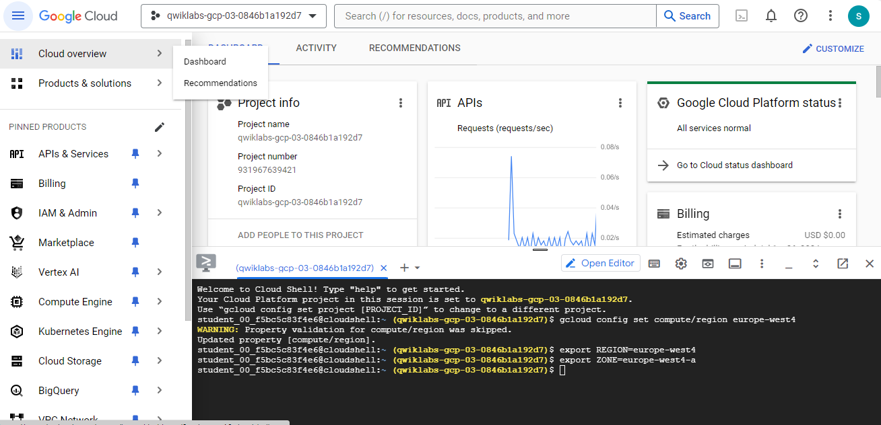Click the dashboard vertical scrollbar
881x425 pixels.
coord(877,82)
